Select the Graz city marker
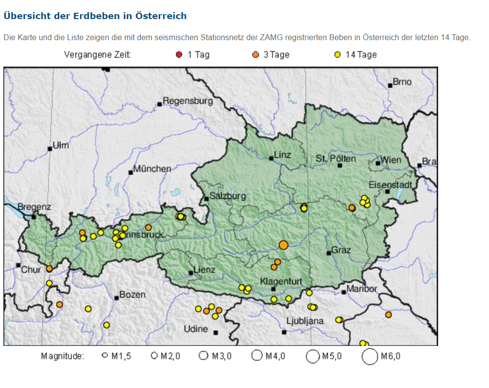This screenshot has height=388, width=489. (329, 253)
